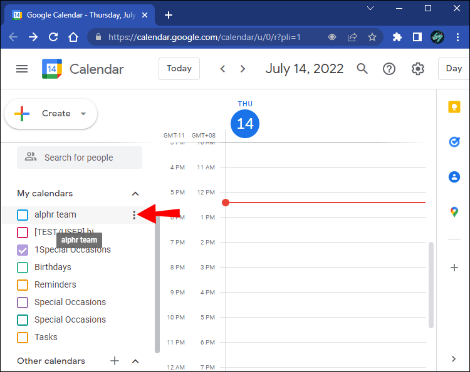This screenshot has height=372, width=470.
Task: Click the Other calendars heading
Action: pyautogui.click(x=51, y=361)
